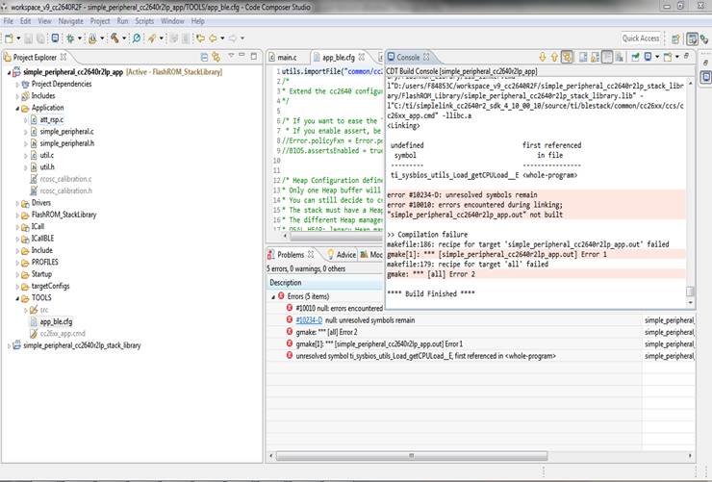Click console Previous Error up arrow
The height and width of the screenshot is (482, 712).
click(554, 57)
